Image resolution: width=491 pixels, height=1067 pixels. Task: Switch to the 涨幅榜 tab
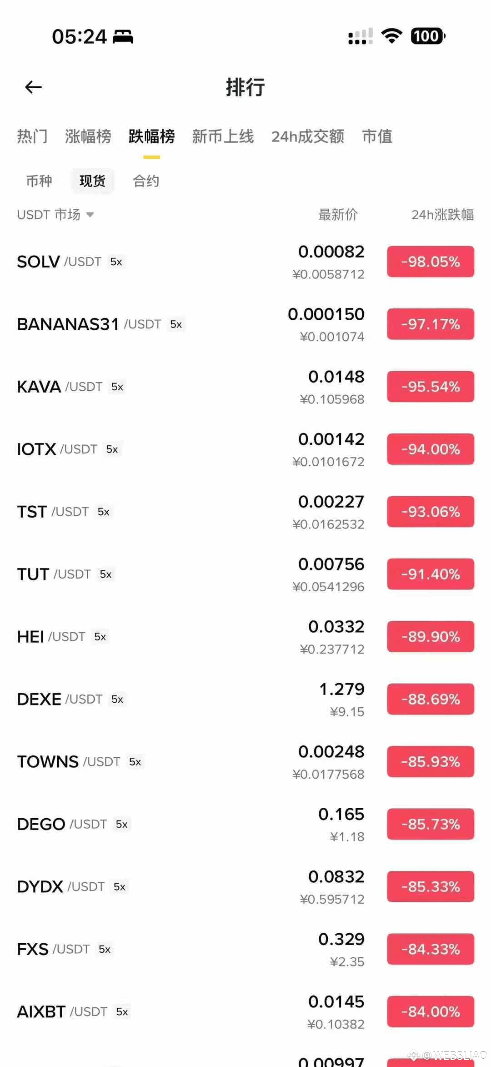click(88, 136)
